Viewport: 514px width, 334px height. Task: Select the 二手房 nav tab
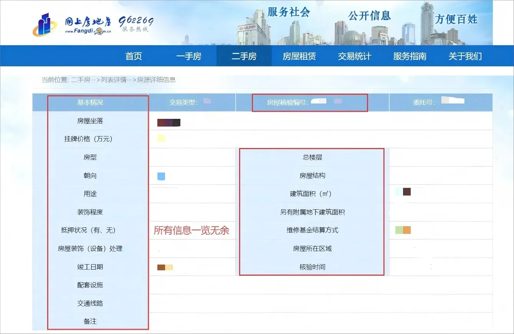pyautogui.click(x=244, y=56)
